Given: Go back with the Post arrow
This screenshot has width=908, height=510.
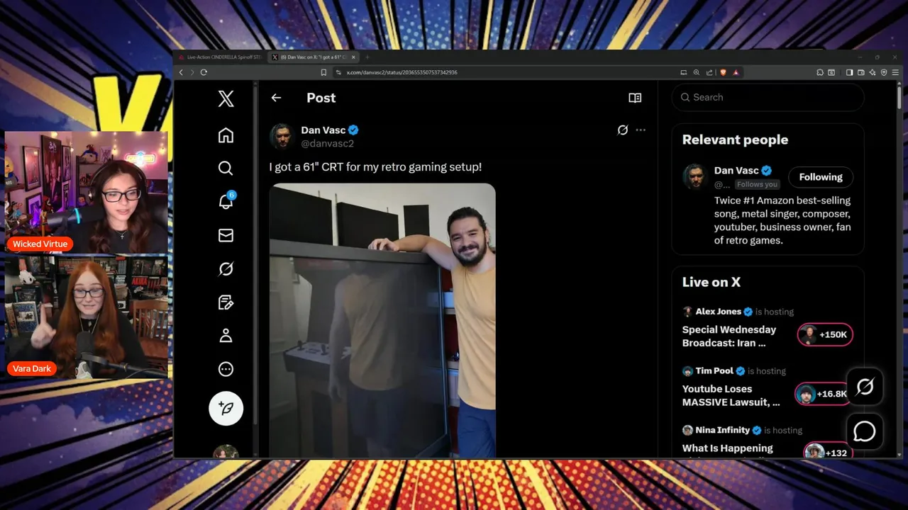Looking at the screenshot, I should click(276, 98).
